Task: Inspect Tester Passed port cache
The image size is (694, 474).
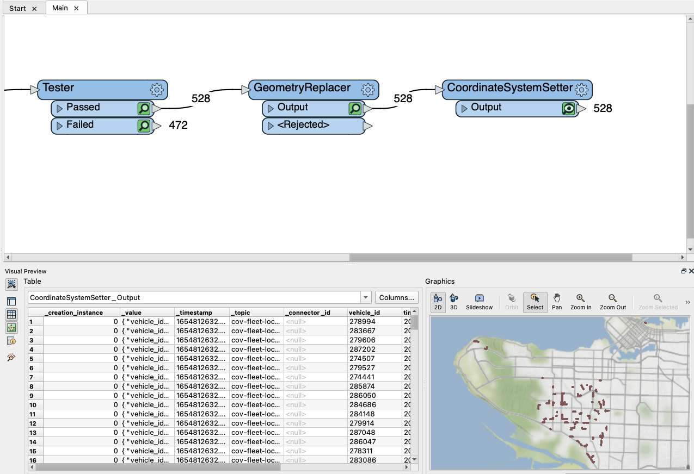Action: point(144,108)
